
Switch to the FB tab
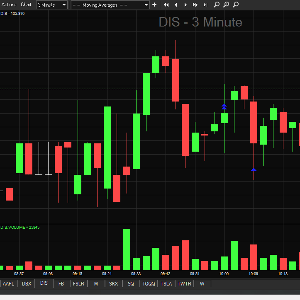(61, 283)
